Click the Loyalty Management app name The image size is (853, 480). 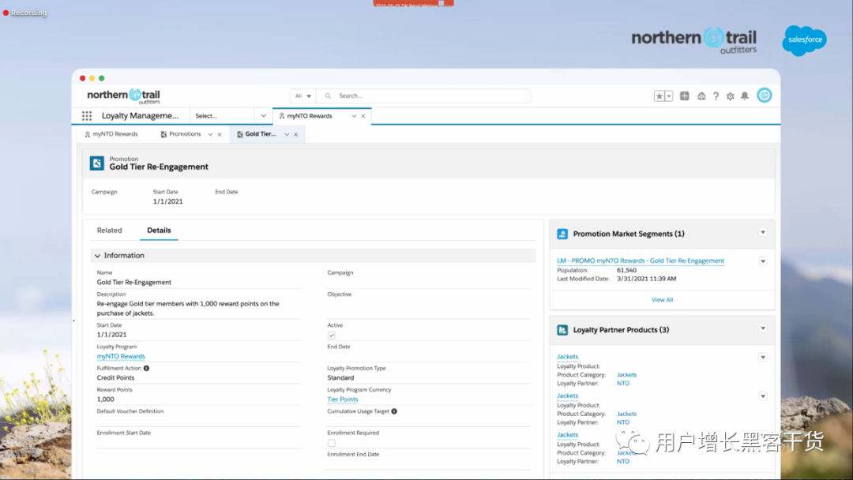140,116
